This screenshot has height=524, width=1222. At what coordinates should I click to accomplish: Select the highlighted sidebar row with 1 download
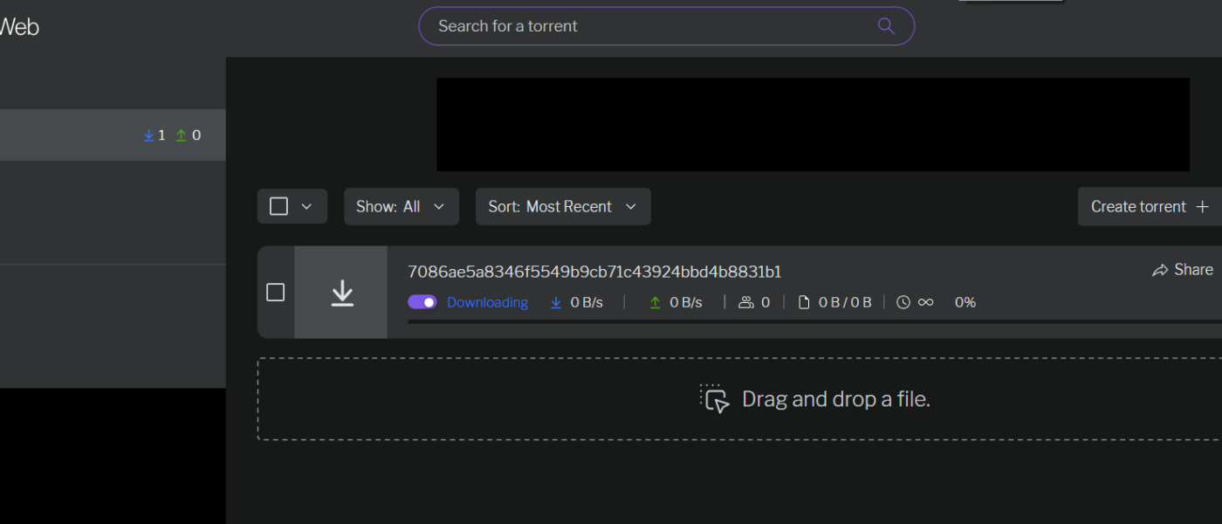click(x=113, y=134)
